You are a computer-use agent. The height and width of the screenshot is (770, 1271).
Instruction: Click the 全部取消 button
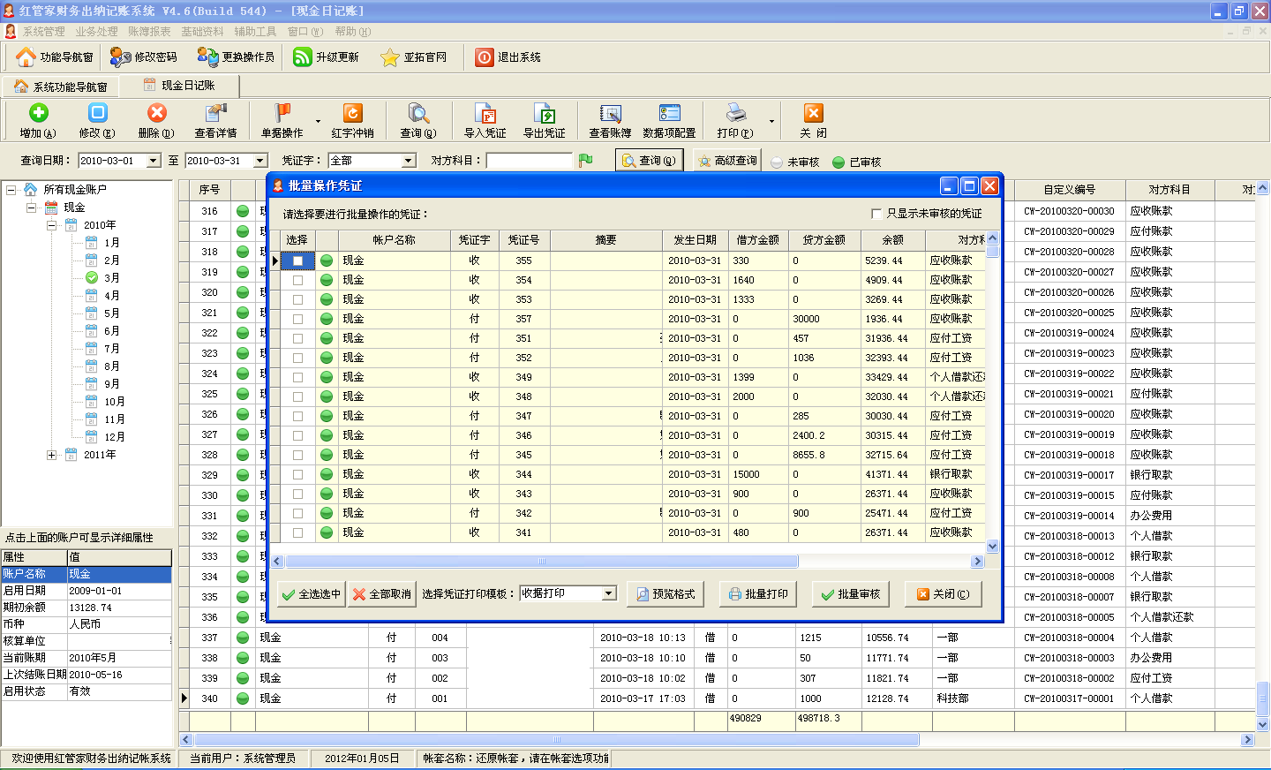tap(382, 594)
